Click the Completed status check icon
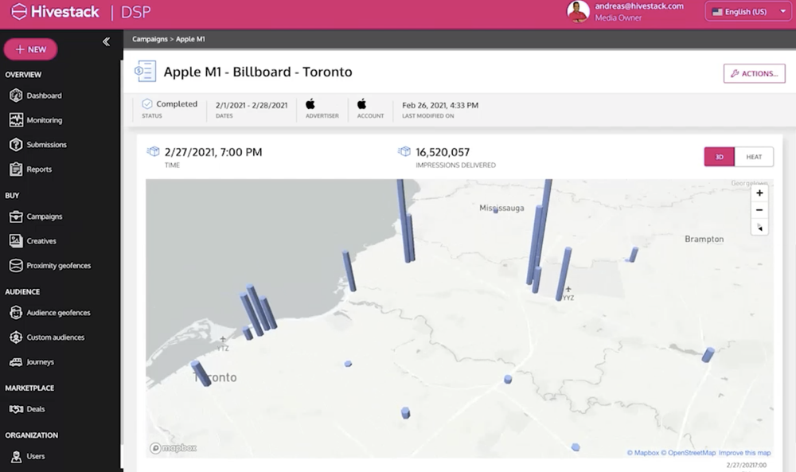 point(147,104)
